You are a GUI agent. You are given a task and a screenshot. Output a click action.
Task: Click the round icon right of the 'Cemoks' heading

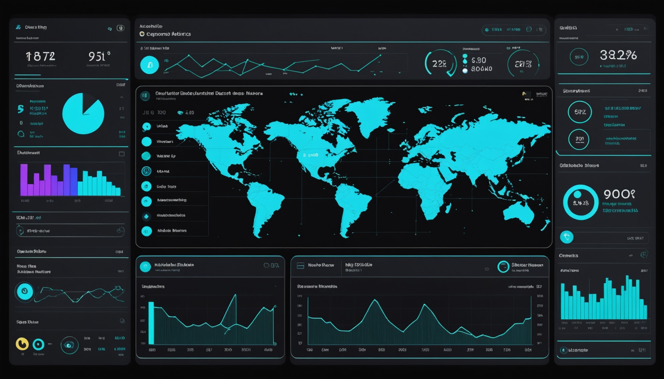click(x=644, y=255)
